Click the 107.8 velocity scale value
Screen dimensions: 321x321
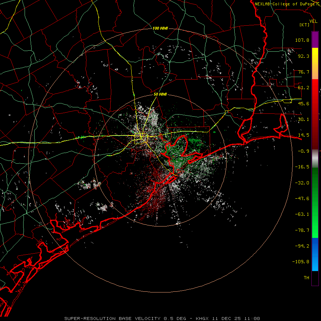point(302,40)
